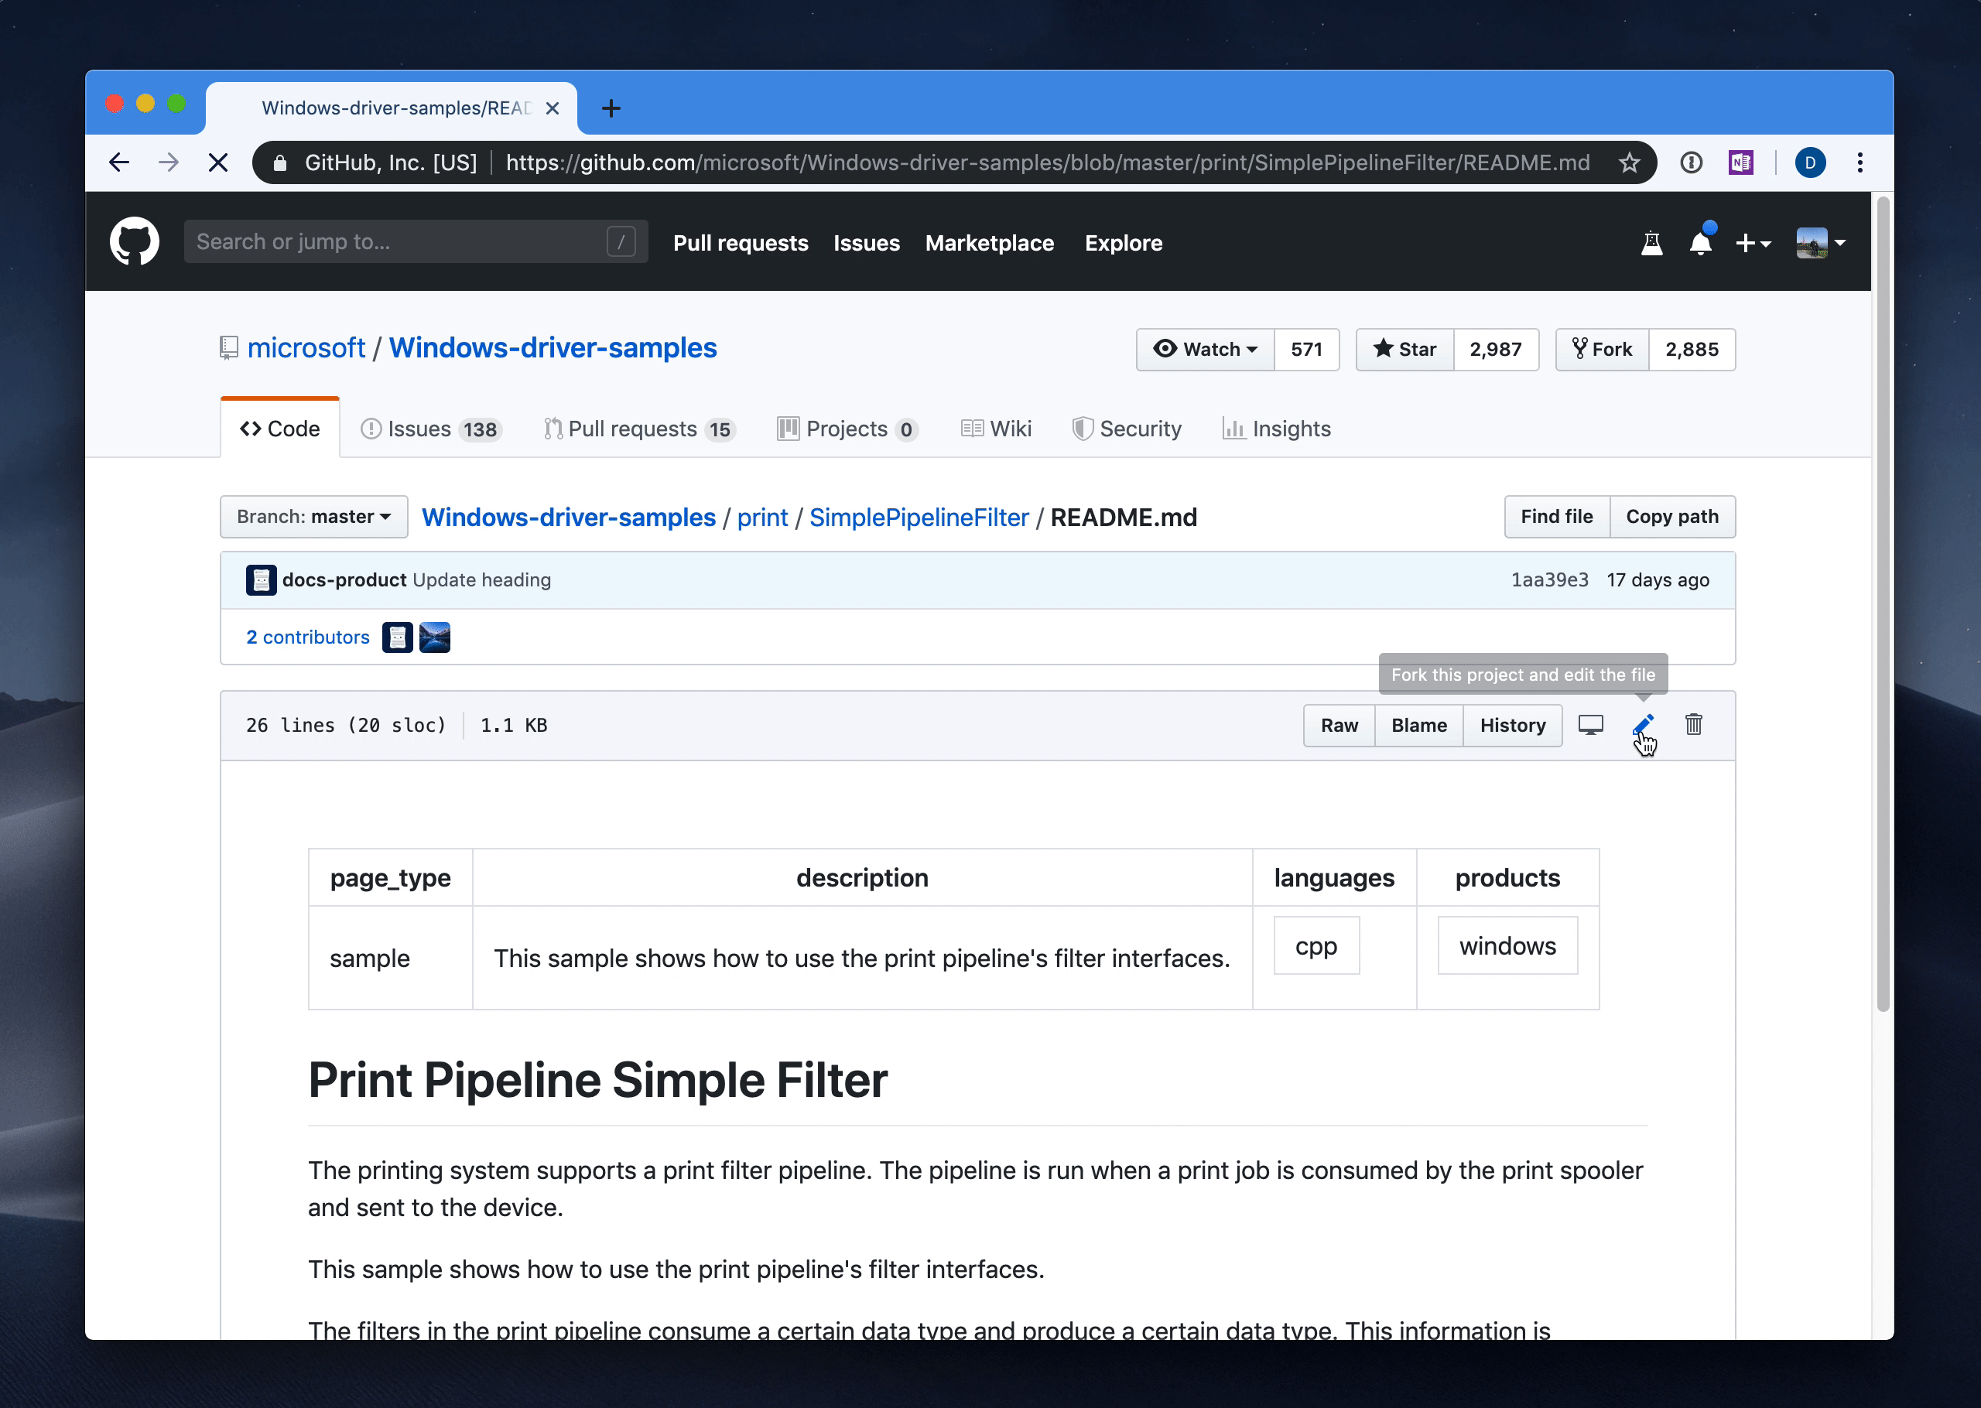
Task: Open the notifications bell icon
Action: click(x=1701, y=243)
